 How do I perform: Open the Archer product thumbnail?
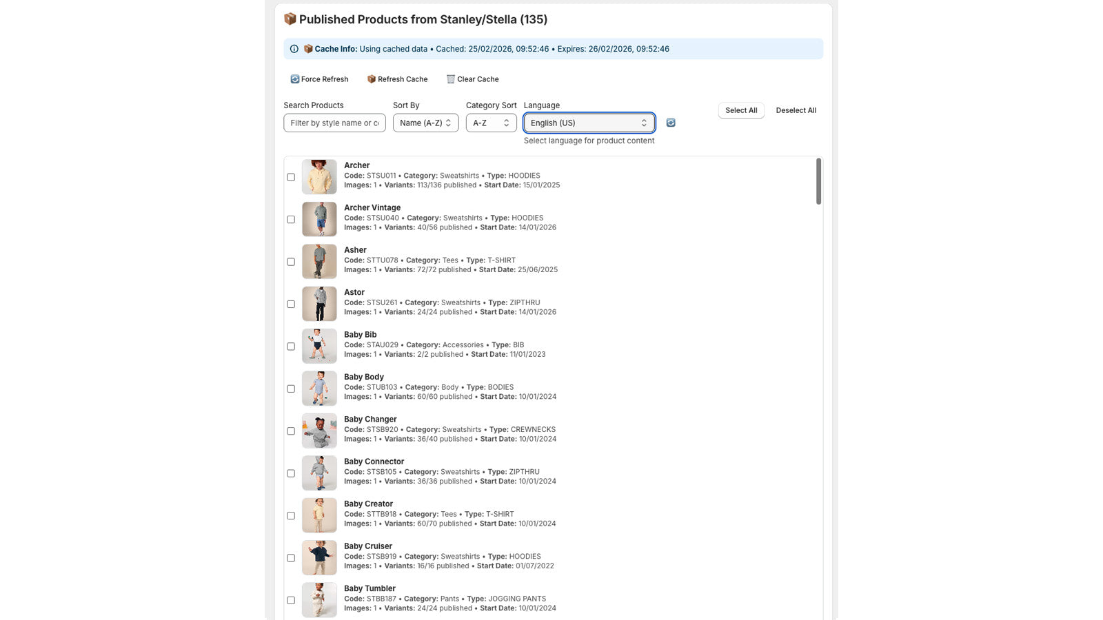pyautogui.click(x=319, y=177)
